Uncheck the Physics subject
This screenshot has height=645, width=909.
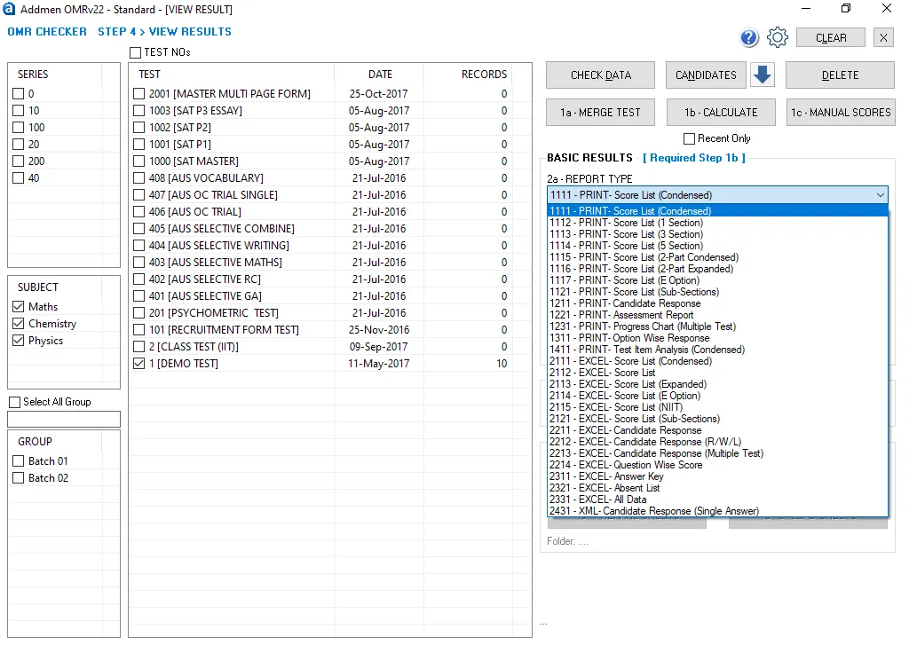[x=19, y=340]
